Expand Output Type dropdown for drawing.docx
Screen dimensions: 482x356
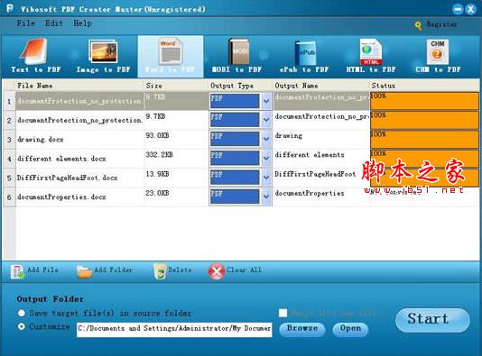point(266,139)
